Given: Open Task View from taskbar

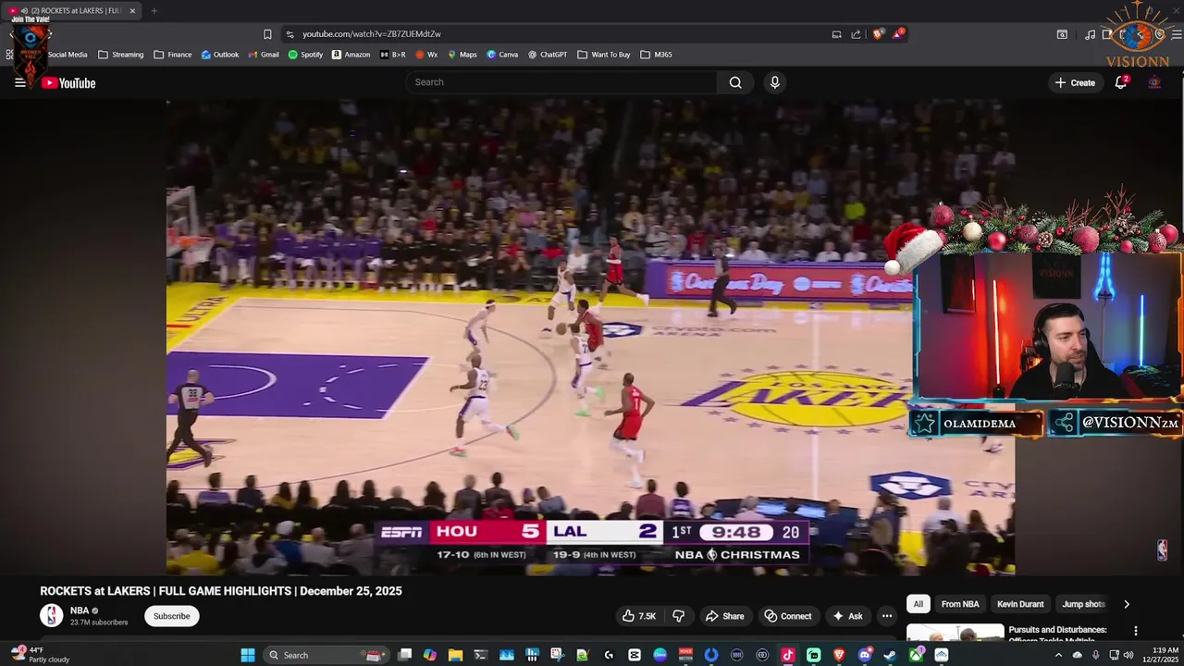Looking at the screenshot, I should coord(404,655).
